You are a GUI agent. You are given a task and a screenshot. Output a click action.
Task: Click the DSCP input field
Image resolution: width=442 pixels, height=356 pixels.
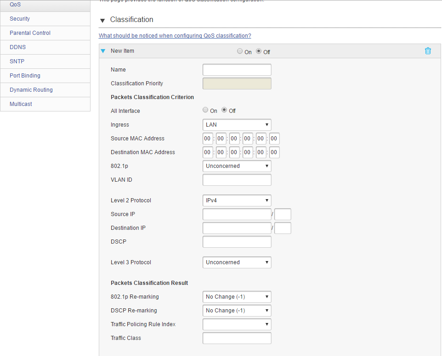[237, 242]
